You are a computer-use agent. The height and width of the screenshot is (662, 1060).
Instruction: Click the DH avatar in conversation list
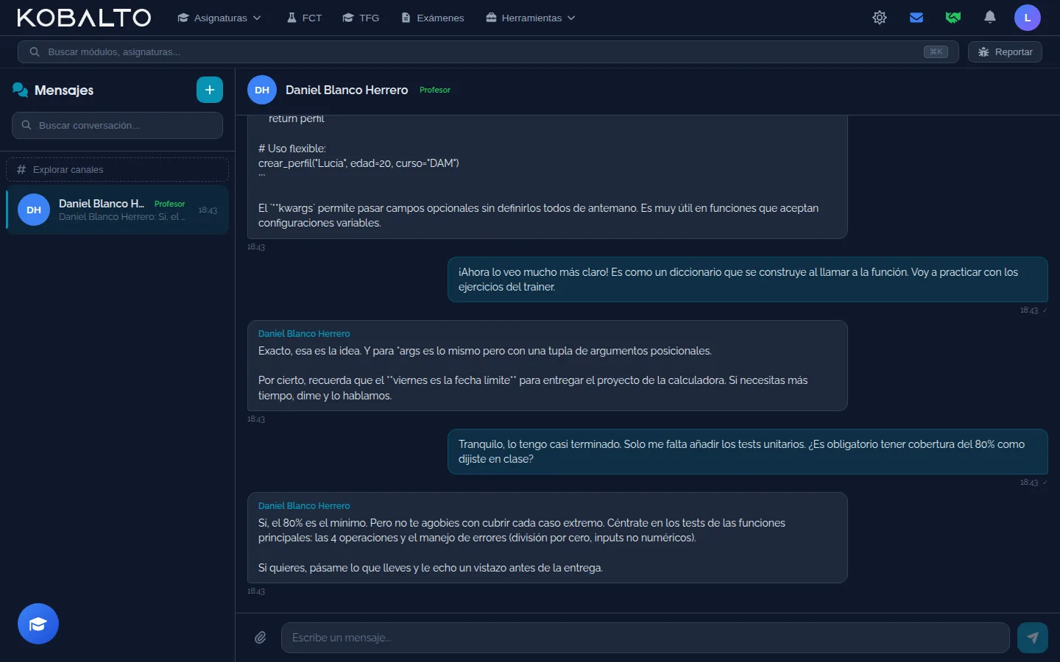(x=34, y=210)
